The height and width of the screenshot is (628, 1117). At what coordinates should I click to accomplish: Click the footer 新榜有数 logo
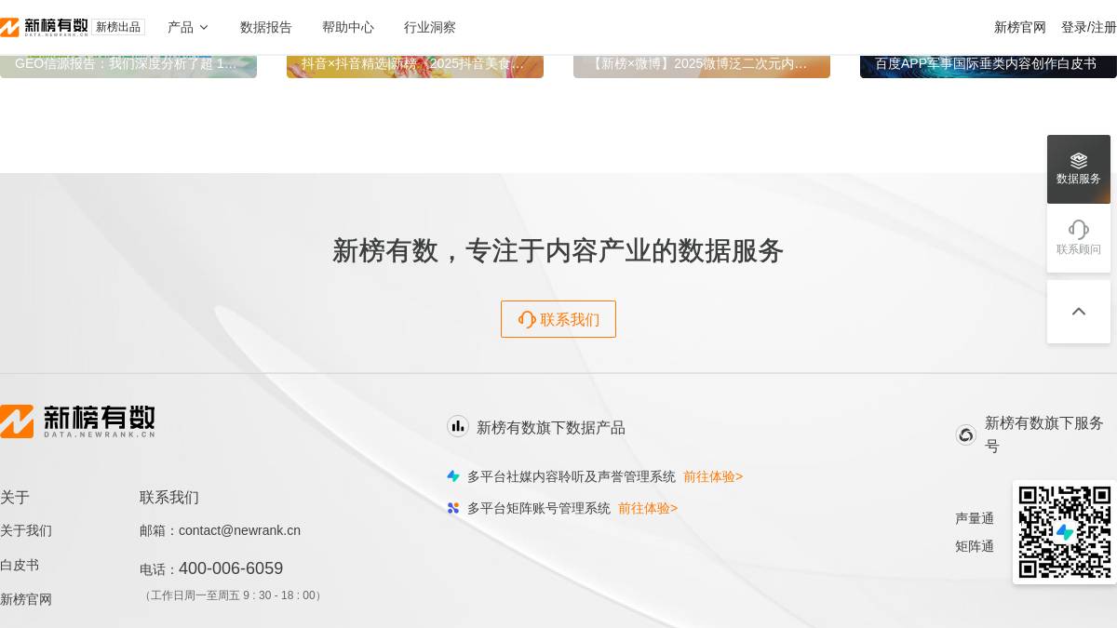[77, 421]
